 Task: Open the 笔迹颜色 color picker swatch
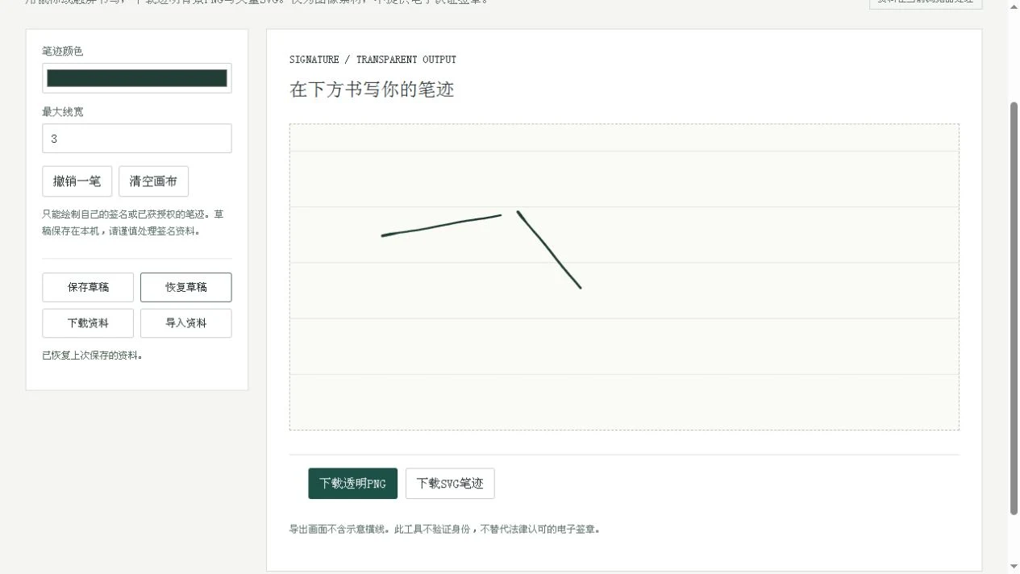pyautogui.click(x=137, y=78)
